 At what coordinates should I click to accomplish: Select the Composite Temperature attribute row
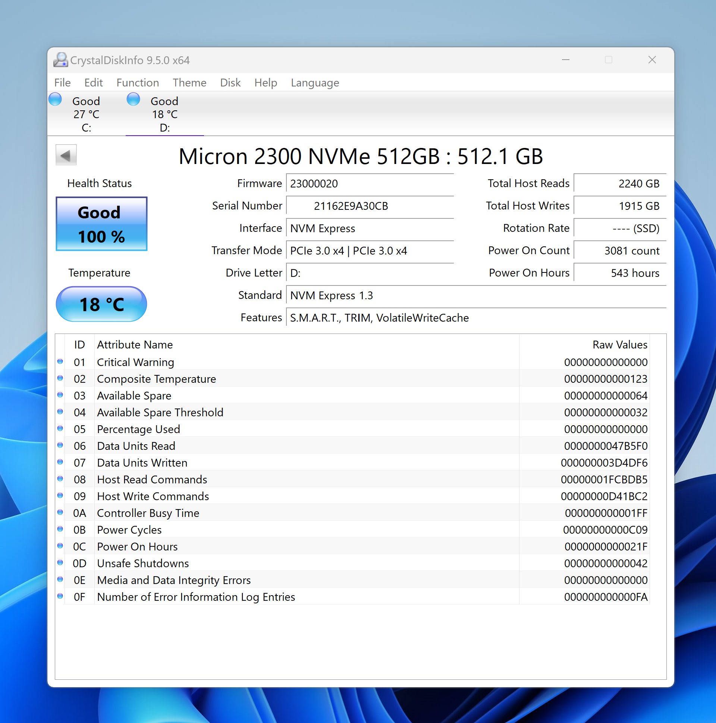(x=353, y=379)
